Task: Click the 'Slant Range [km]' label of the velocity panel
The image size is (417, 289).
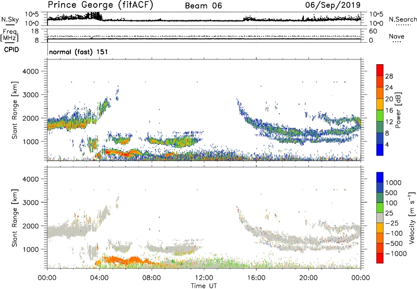Action: (15, 218)
